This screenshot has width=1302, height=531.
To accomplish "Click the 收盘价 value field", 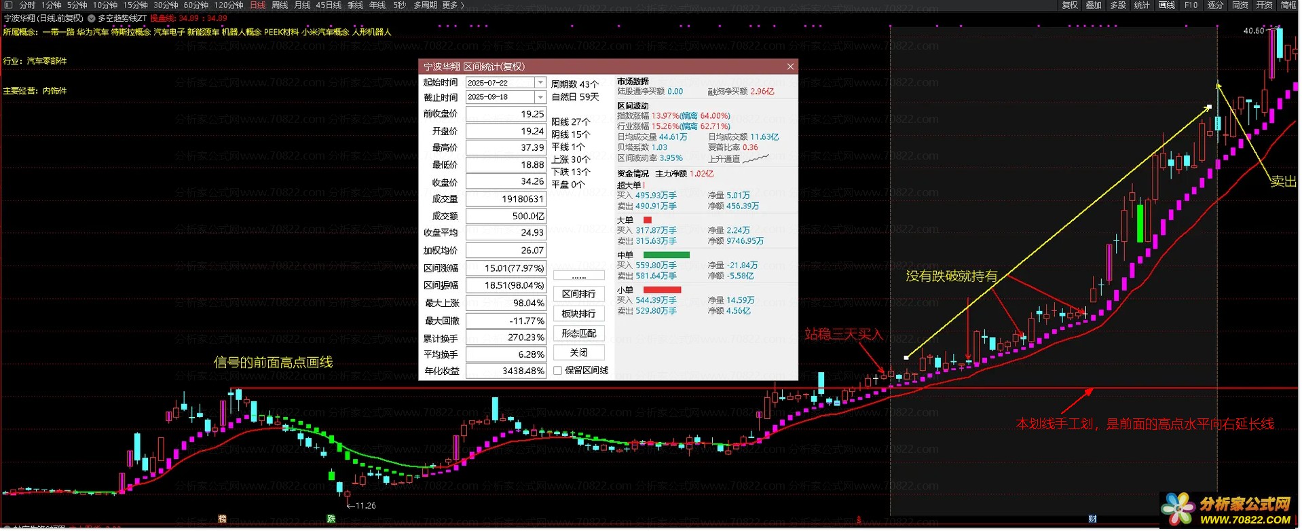I will tap(506, 182).
